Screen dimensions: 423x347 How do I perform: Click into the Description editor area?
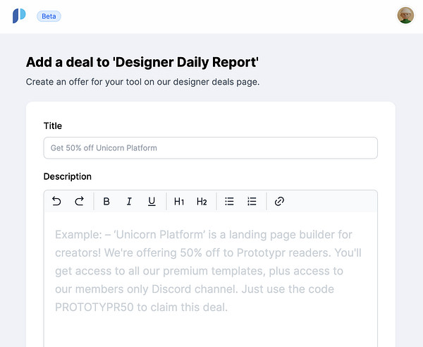(210, 279)
